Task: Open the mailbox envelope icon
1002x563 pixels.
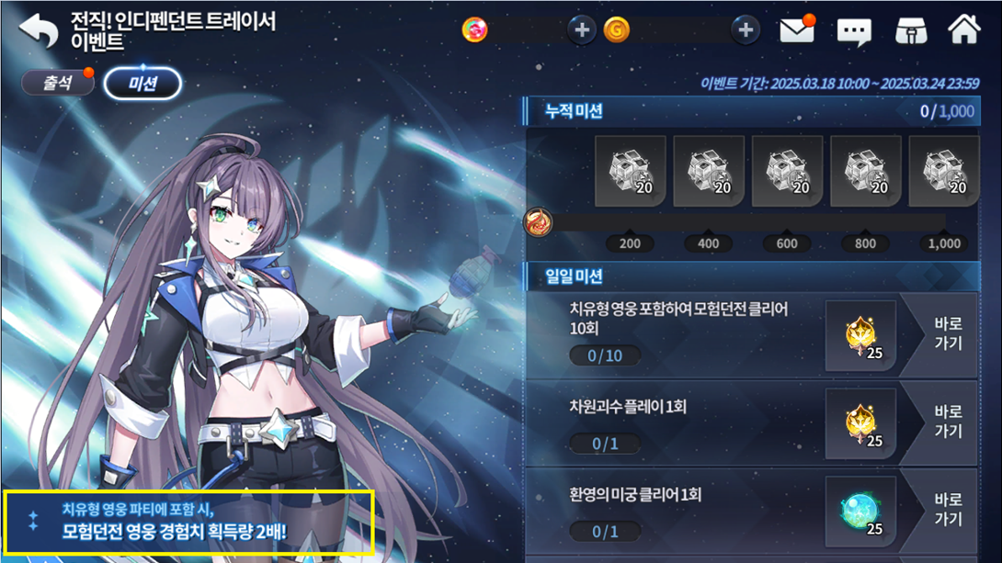Action: [797, 29]
